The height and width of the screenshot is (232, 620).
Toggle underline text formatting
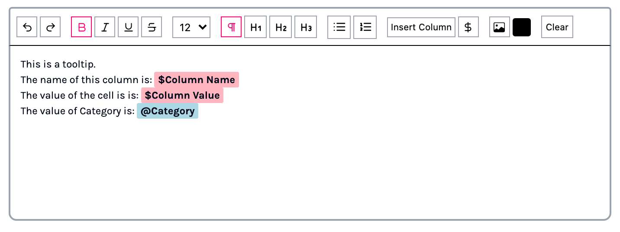pyautogui.click(x=128, y=27)
